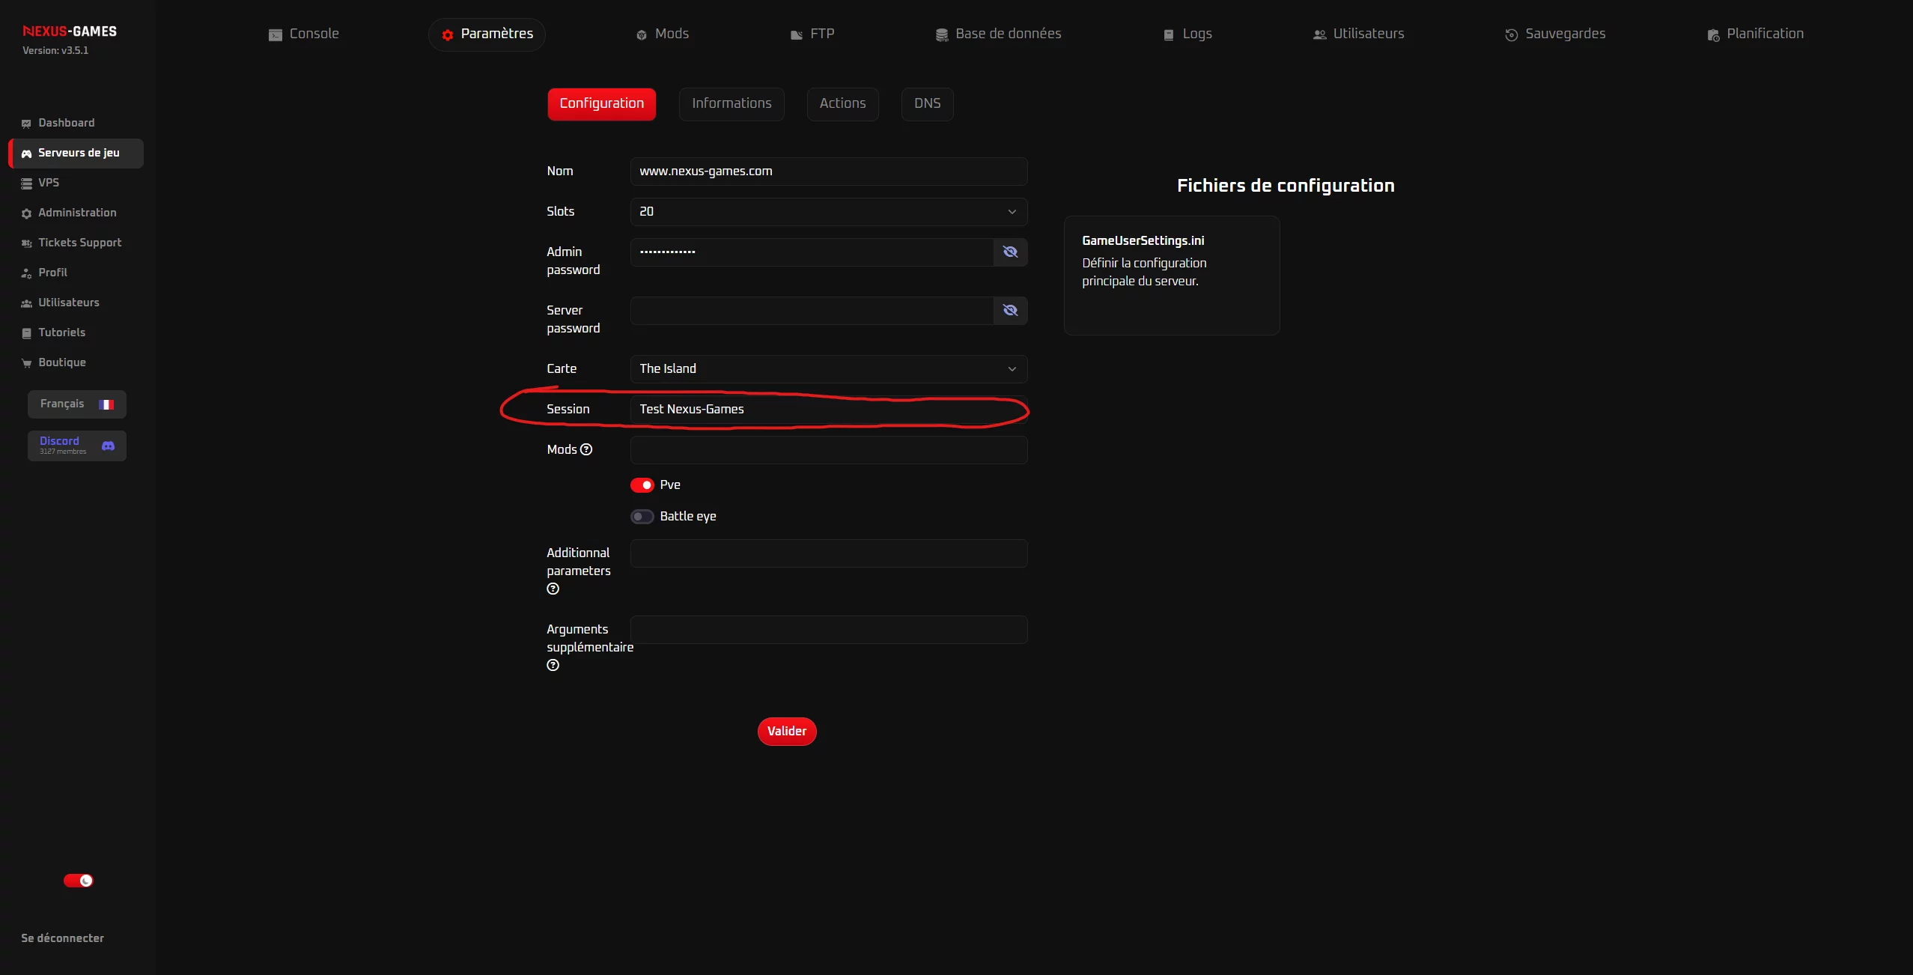Click help icon under Arguments supplémentaire
The image size is (1913, 975).
pyautogui.click(x=553, y=665)
